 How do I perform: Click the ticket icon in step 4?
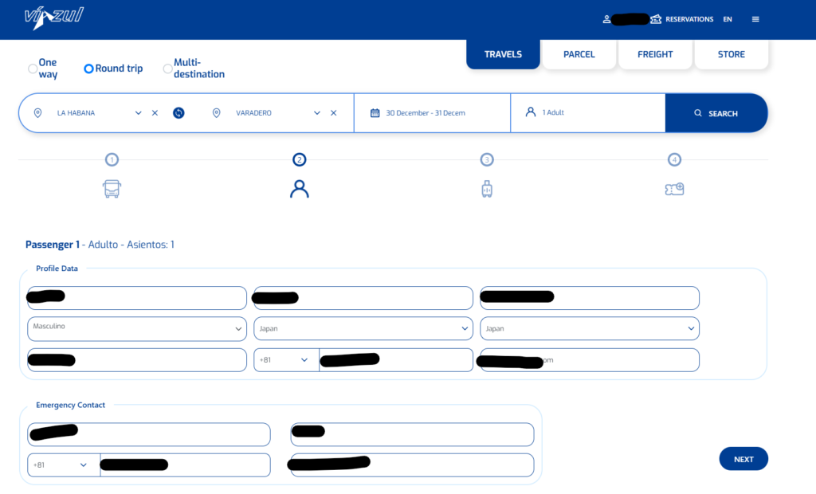click(x=674, y=189)
